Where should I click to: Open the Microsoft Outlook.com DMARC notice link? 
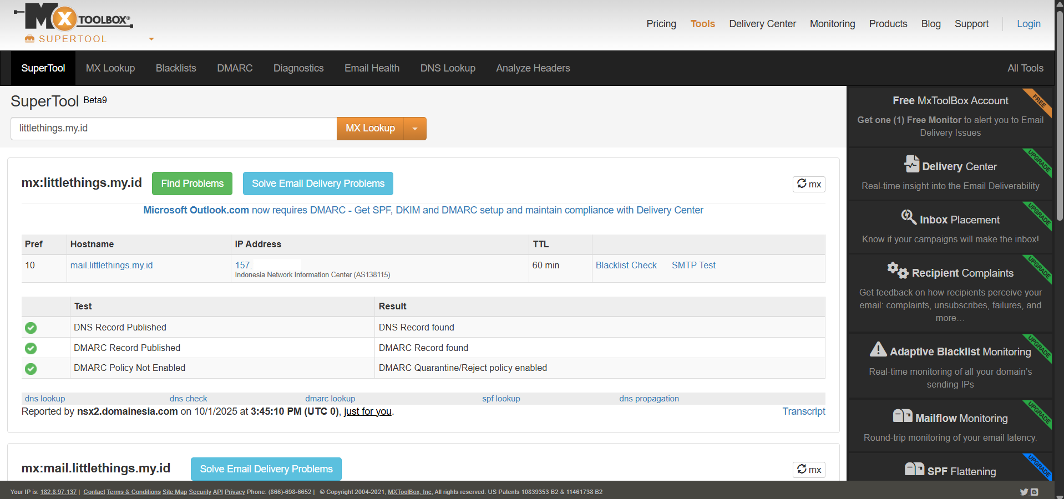tap(423, 210)
